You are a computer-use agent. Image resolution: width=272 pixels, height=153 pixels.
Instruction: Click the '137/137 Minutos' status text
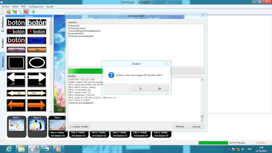click(x=237, y=143)
